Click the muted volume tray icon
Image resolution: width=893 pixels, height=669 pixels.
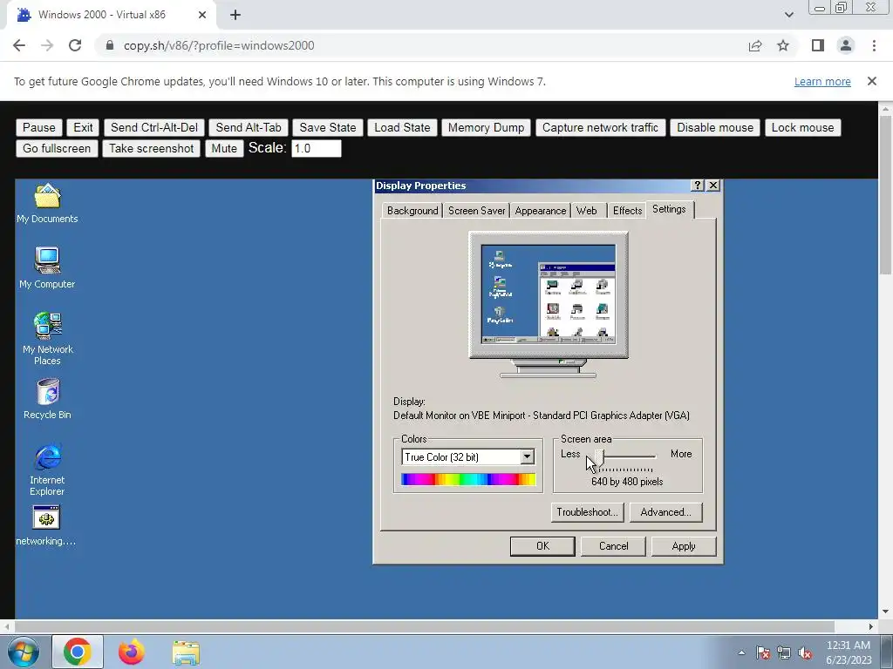[805, 652]
